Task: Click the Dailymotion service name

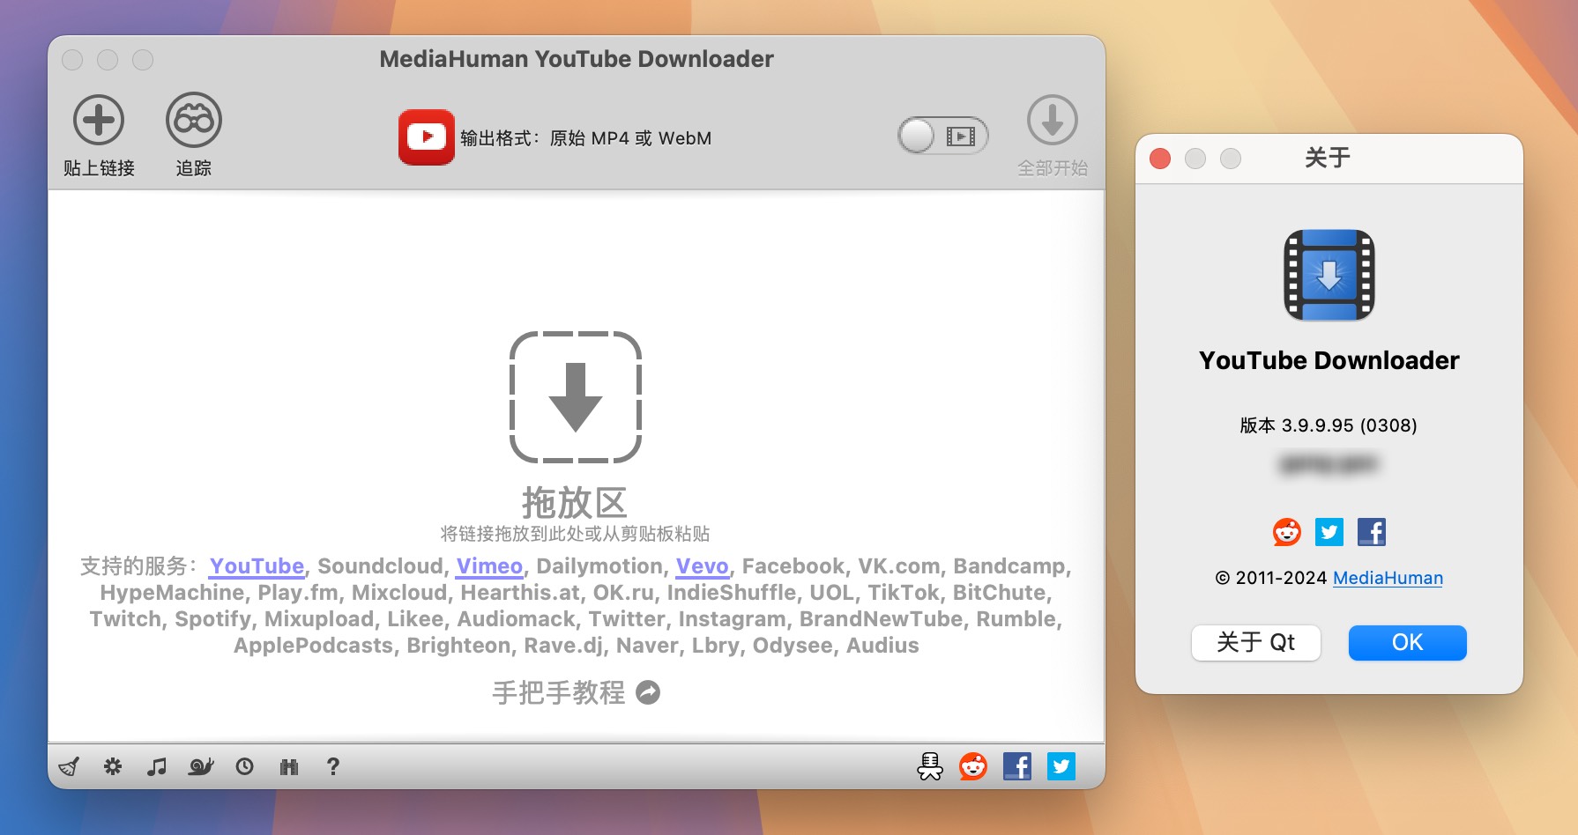Action: click(x=599, y=566)
